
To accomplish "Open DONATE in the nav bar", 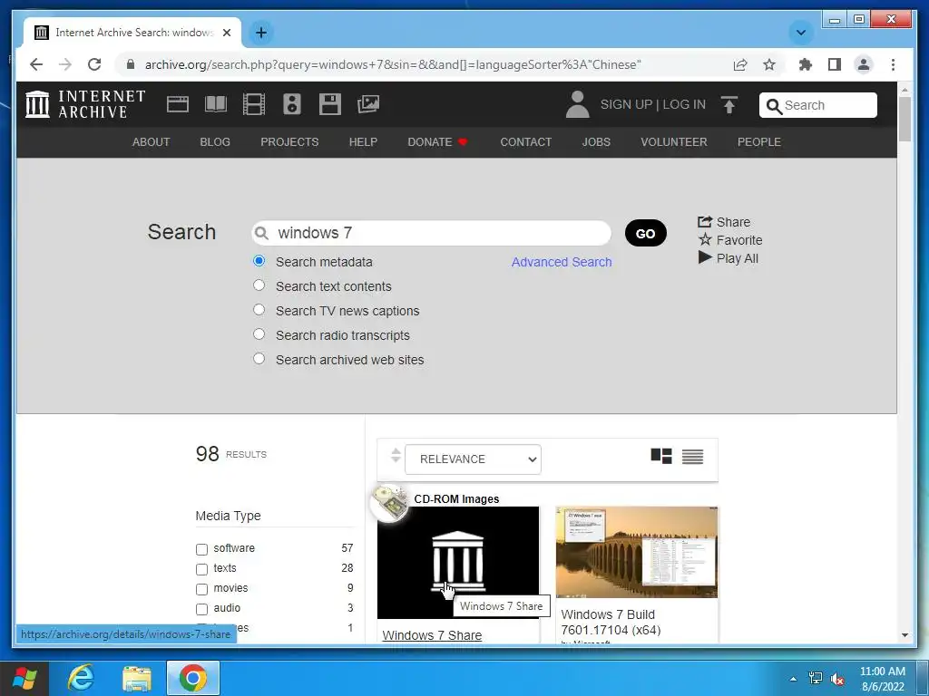I will tap(437, 142).
